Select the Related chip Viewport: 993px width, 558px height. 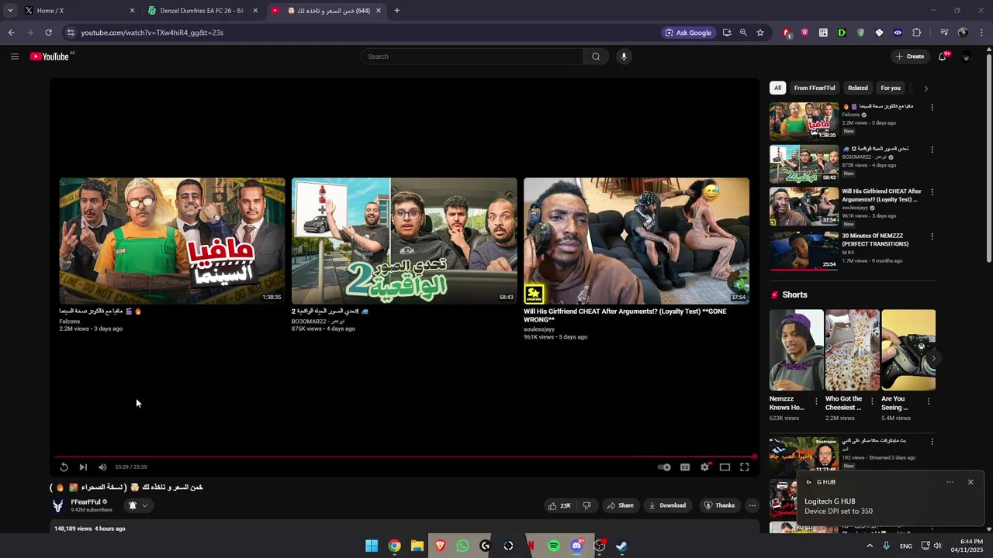point(858,88)
